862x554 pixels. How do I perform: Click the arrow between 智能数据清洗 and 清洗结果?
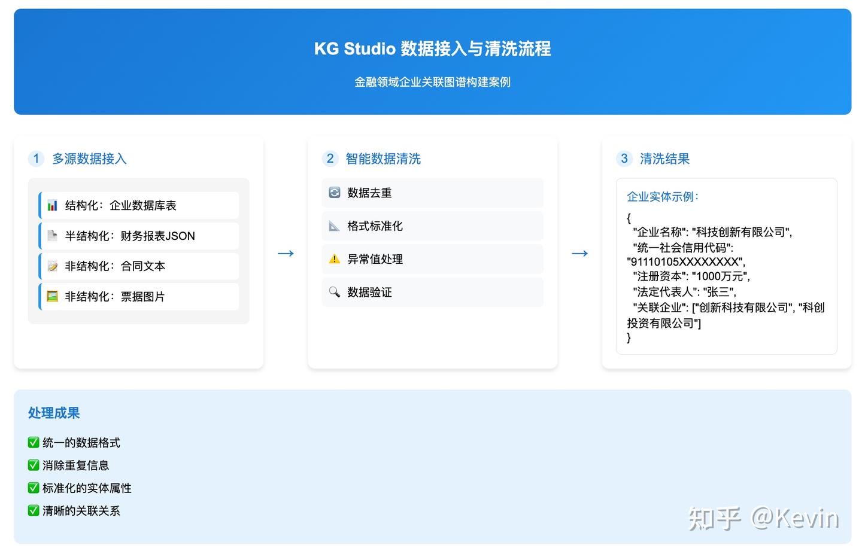pos(579,253)
